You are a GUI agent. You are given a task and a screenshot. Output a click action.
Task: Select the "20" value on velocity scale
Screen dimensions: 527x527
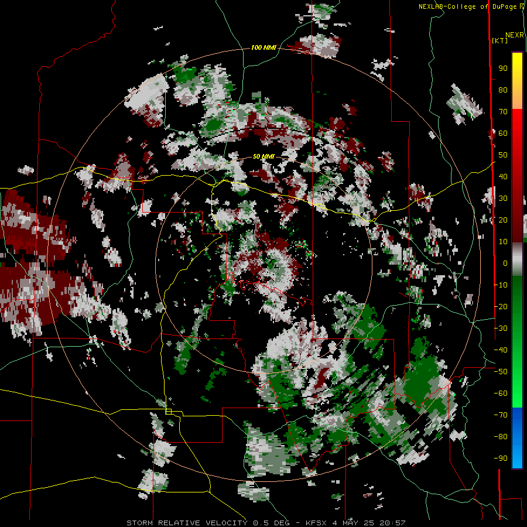pos(503,220)
